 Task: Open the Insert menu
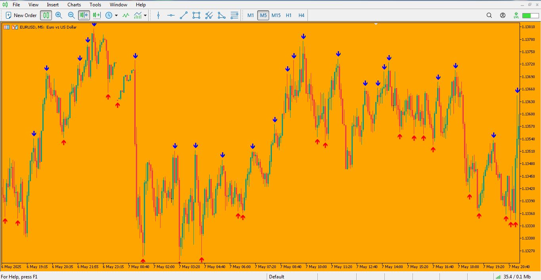click(x=53, y=5)
